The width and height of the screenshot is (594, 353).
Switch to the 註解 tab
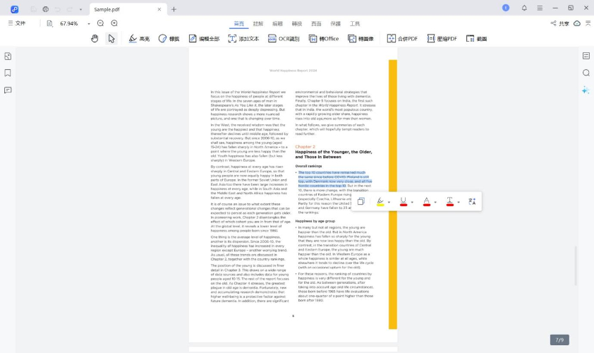tap(258, 23)
